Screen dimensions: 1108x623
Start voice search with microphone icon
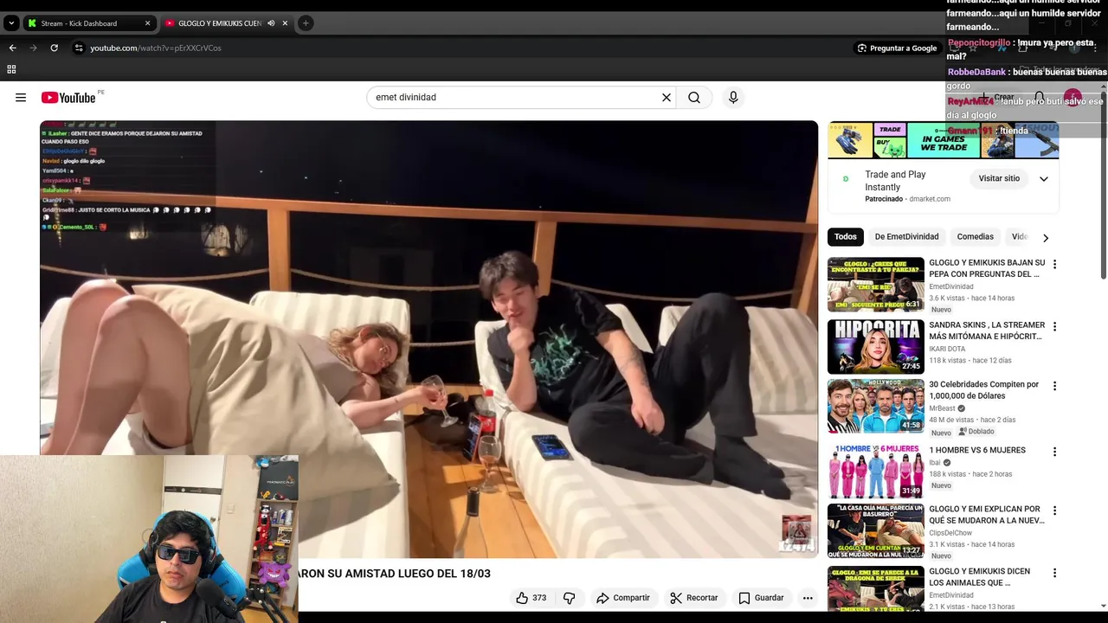coord(733,98)
